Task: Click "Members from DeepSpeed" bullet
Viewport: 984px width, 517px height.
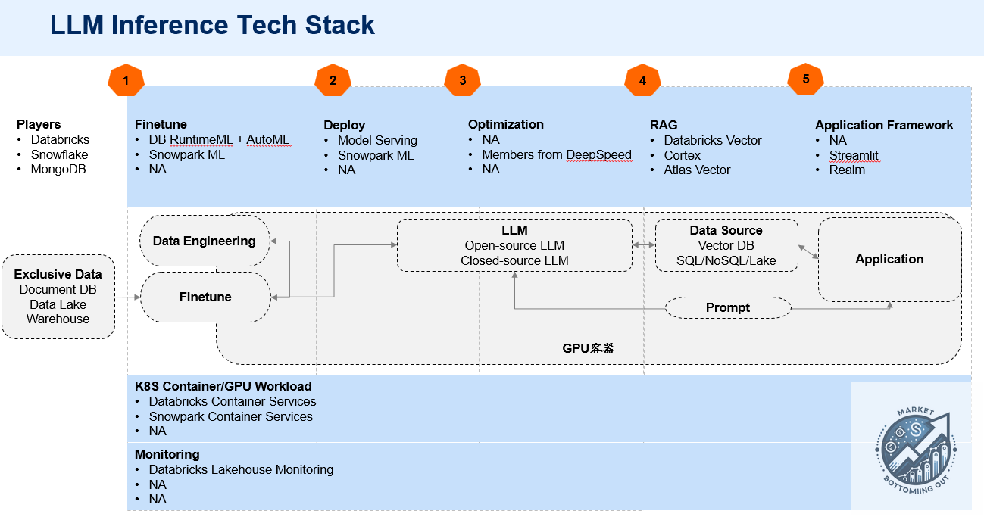Action: [x=557, y=154]
